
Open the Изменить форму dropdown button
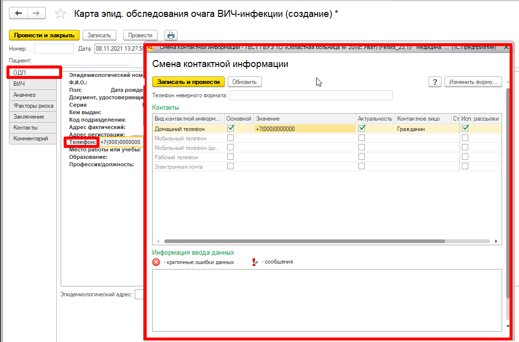click(472, 82)
